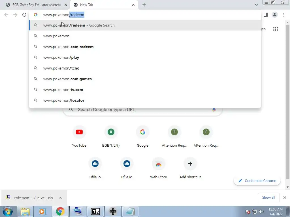This screenshot has width=290, height=217.
Task: Open the Action Center flag icon
Action: pyautogui.click(x=248, y=212)
